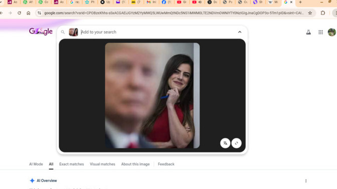Click the searched image thumbnail chip
Viewport: 337px width, 189px height.
point(73,32)
